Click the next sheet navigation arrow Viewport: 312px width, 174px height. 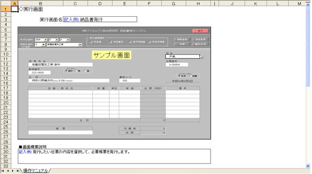pyautogui.click(x=13, y=171)
